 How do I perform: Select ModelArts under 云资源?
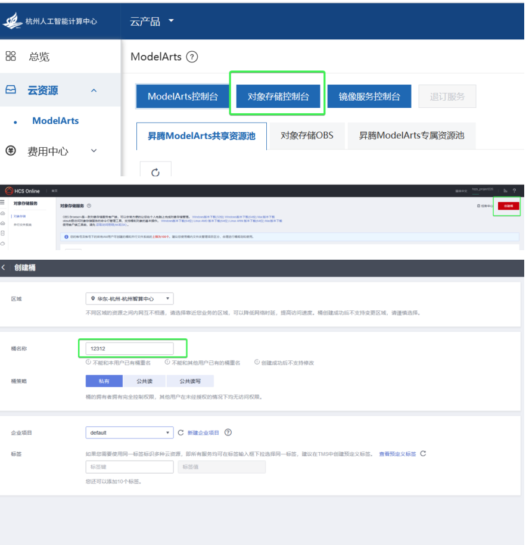pos(55,120)
